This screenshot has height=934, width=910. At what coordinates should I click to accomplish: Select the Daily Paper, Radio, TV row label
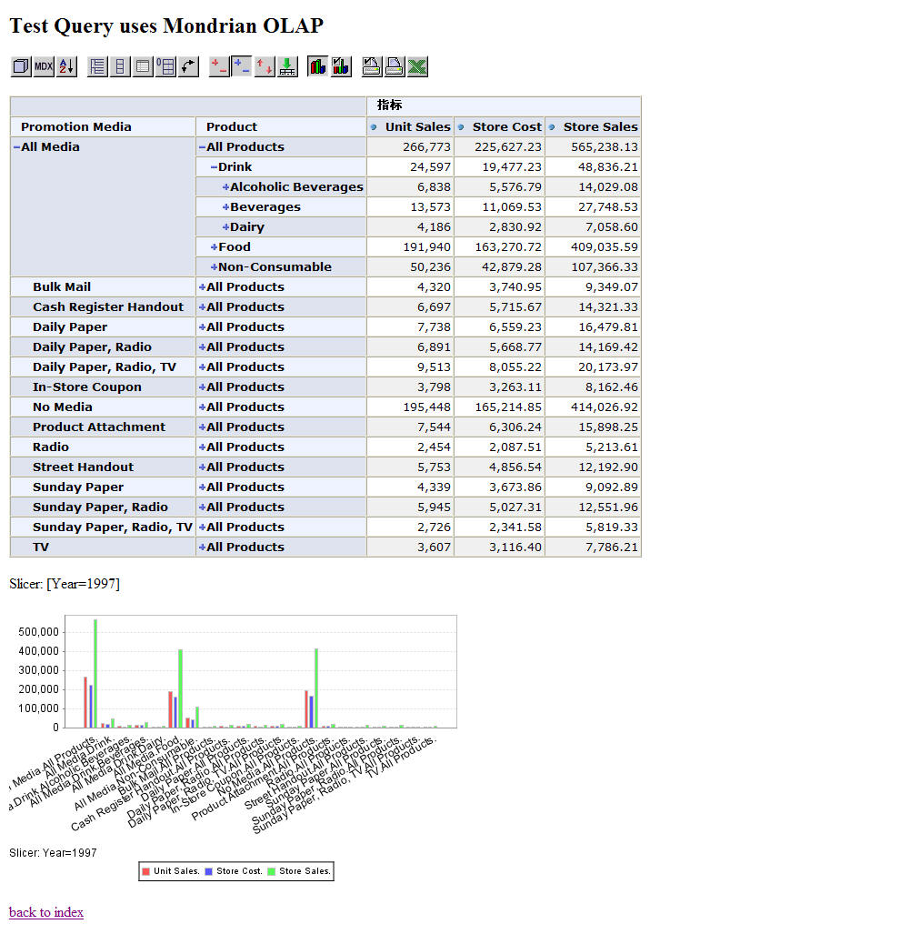(105, 367)
